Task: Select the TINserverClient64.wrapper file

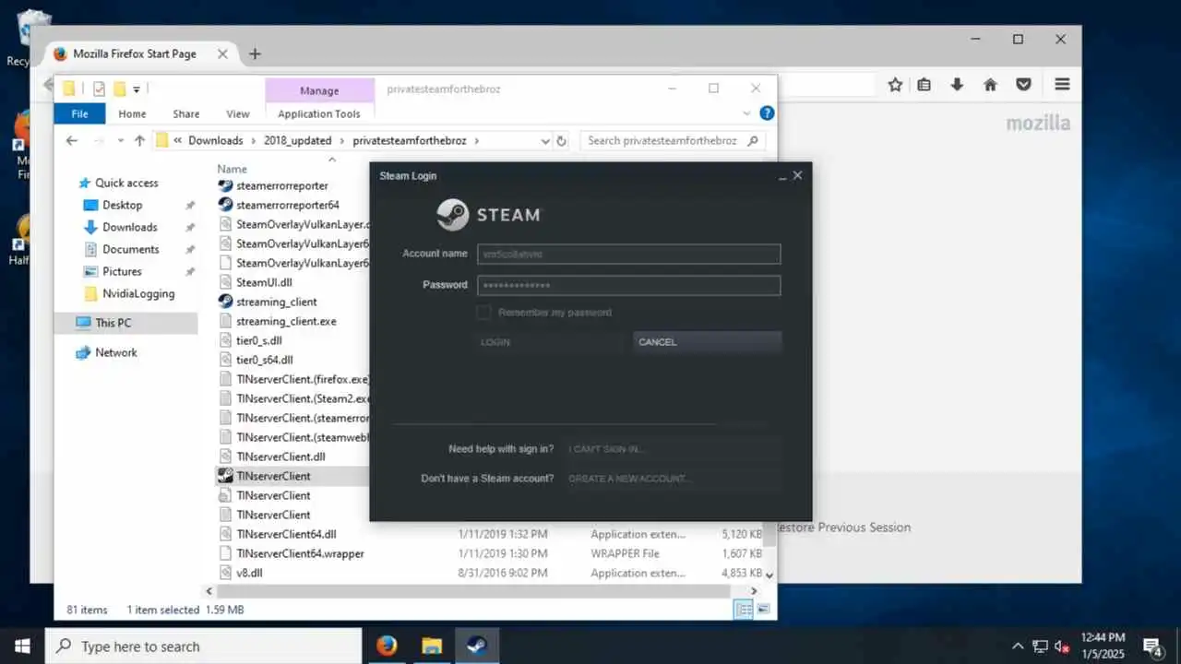Action: point(300,553)
